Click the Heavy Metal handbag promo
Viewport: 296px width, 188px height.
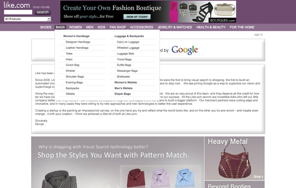click(x=234, y=158)
